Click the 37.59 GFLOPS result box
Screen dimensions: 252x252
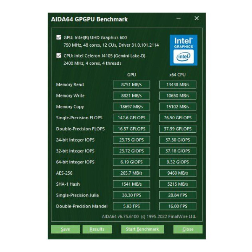coord(178,129)
